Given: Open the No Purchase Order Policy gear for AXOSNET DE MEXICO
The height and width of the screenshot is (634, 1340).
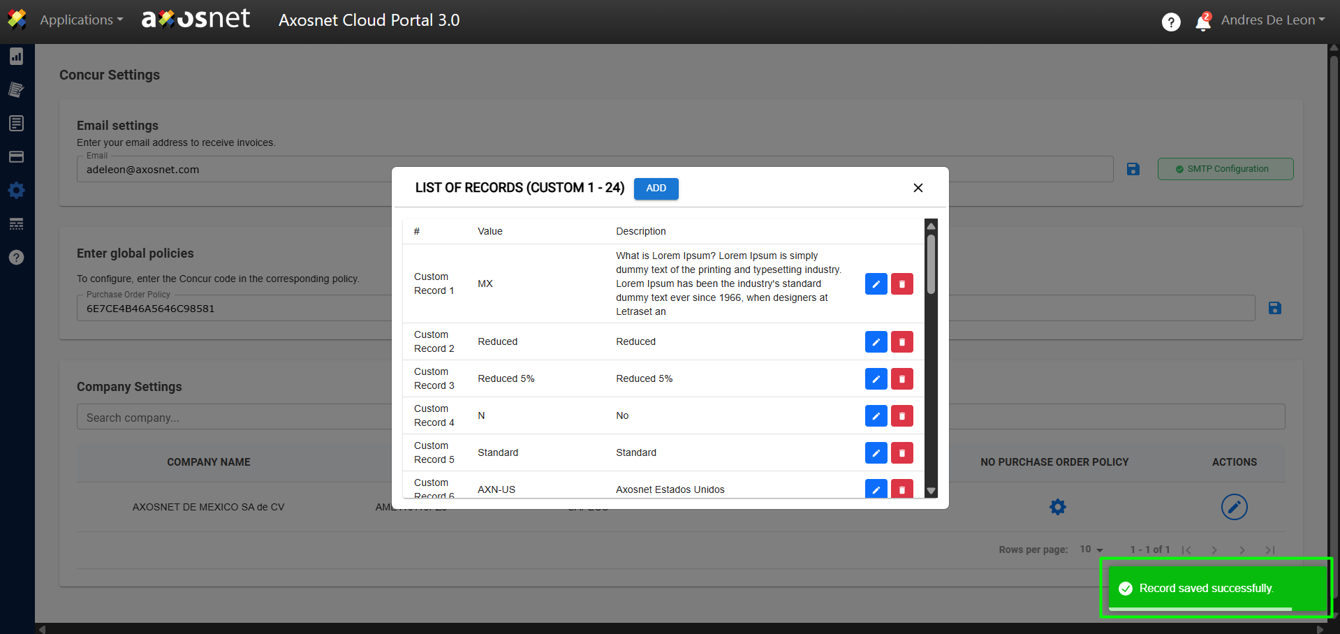Looking at the screenshot, I should (x=1057, y=507).
